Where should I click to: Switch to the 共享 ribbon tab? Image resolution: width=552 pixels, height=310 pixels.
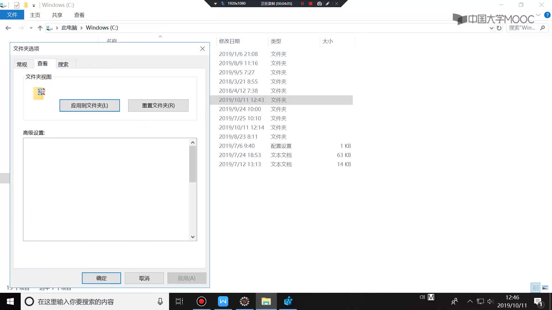coord(57,15)
